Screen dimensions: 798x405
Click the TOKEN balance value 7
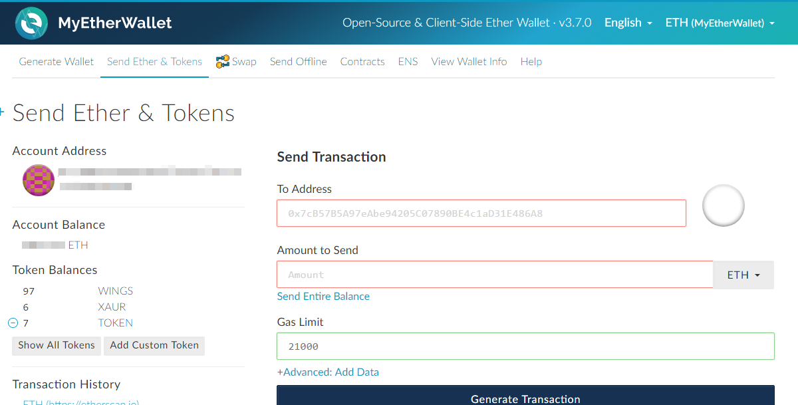(26, 323)
